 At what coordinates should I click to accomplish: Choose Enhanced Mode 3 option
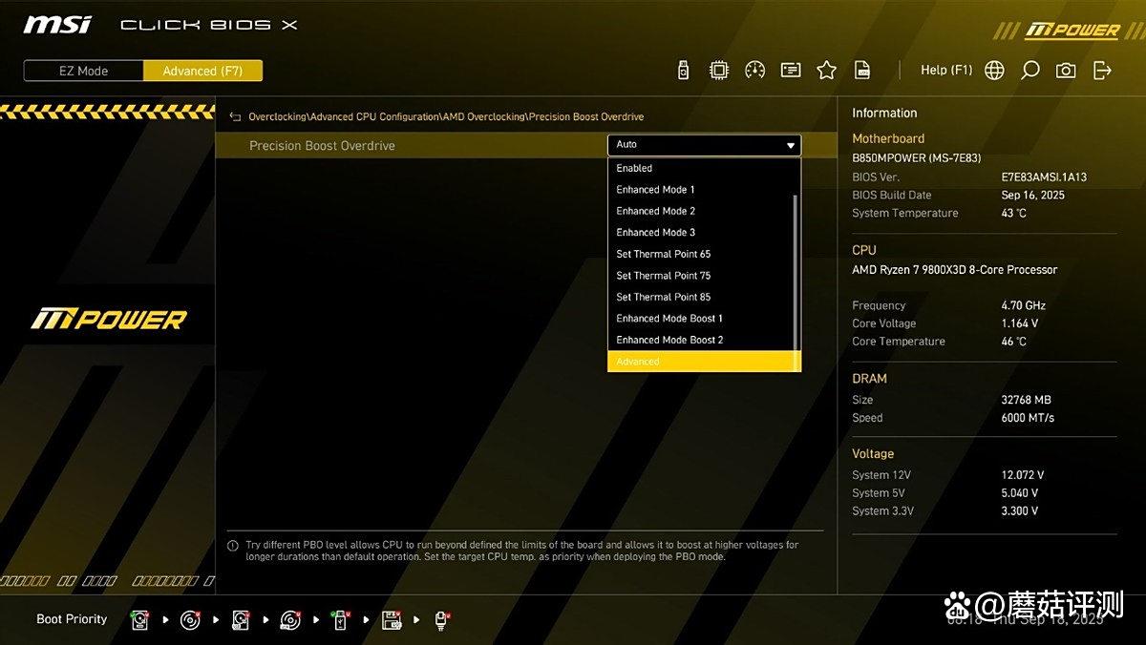pos(702,233)
